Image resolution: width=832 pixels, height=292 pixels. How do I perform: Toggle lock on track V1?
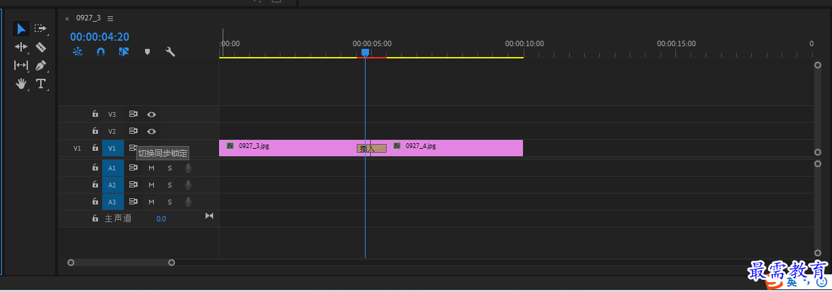(x=95, y=148)
